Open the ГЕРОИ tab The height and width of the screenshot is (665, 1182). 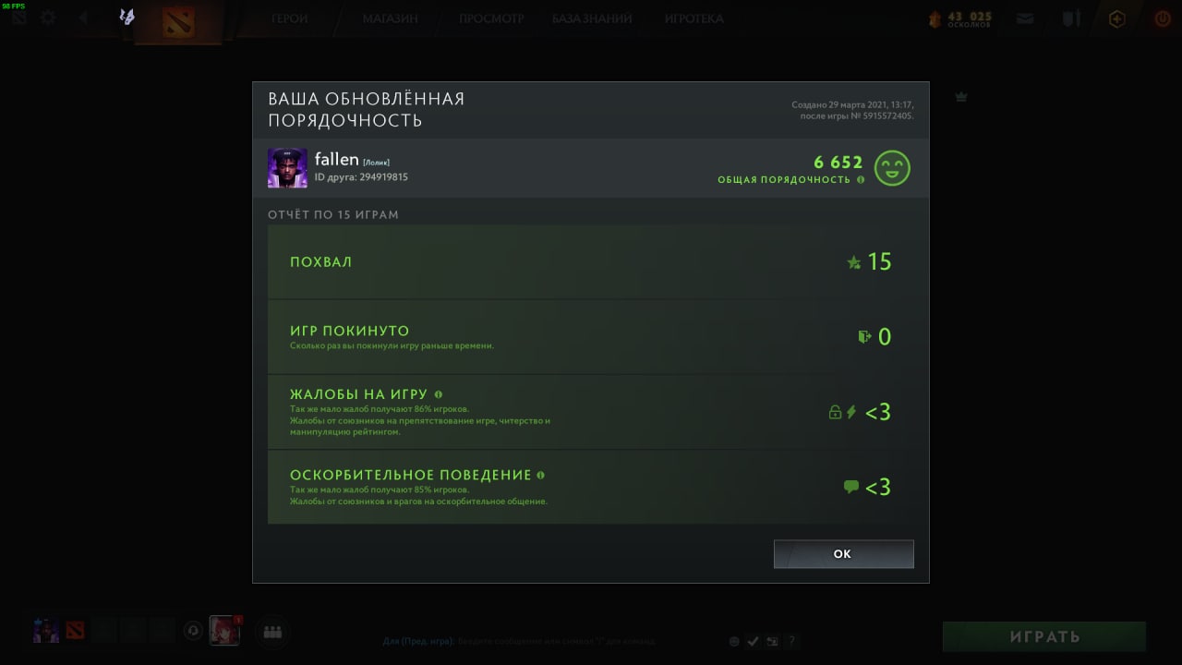[x=289, y=18]
